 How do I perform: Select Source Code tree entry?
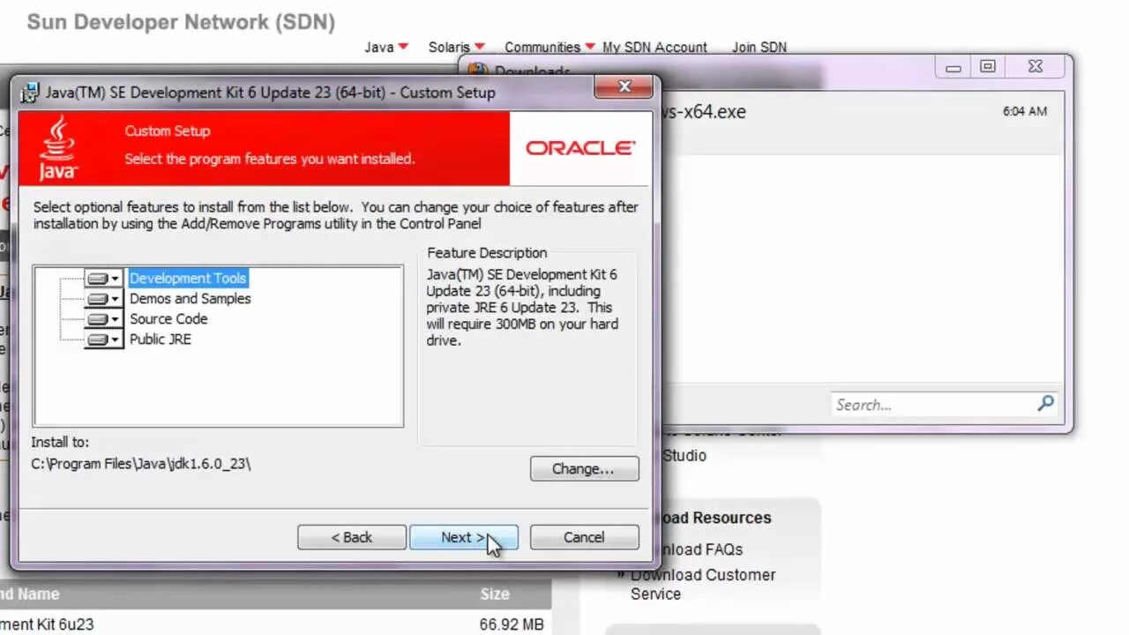tap(168, 319)
